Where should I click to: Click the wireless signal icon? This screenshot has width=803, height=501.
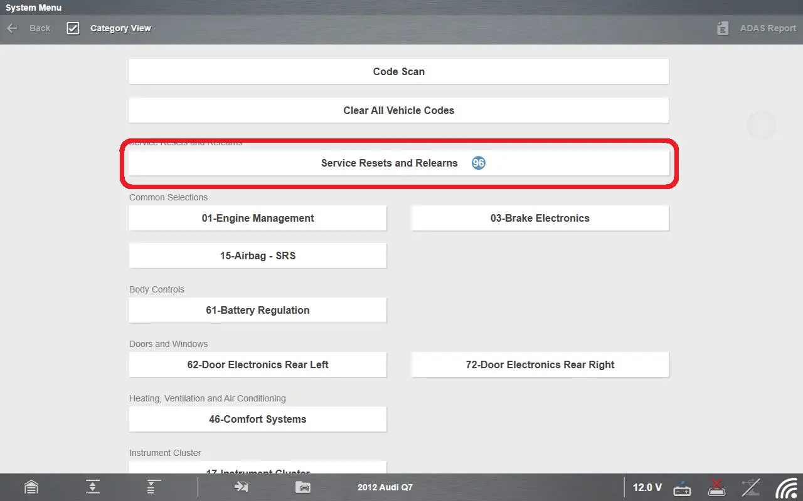click(787, 487)
